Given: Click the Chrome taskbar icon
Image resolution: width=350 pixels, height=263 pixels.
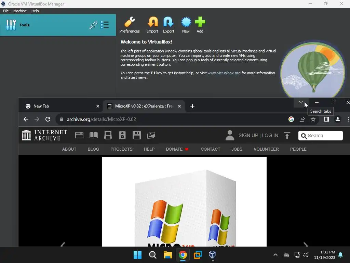Looking at the screenshot, I should (x=183, y=255).
